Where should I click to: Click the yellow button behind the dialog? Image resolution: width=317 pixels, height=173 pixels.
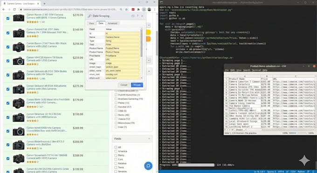[x=148, y=32]
